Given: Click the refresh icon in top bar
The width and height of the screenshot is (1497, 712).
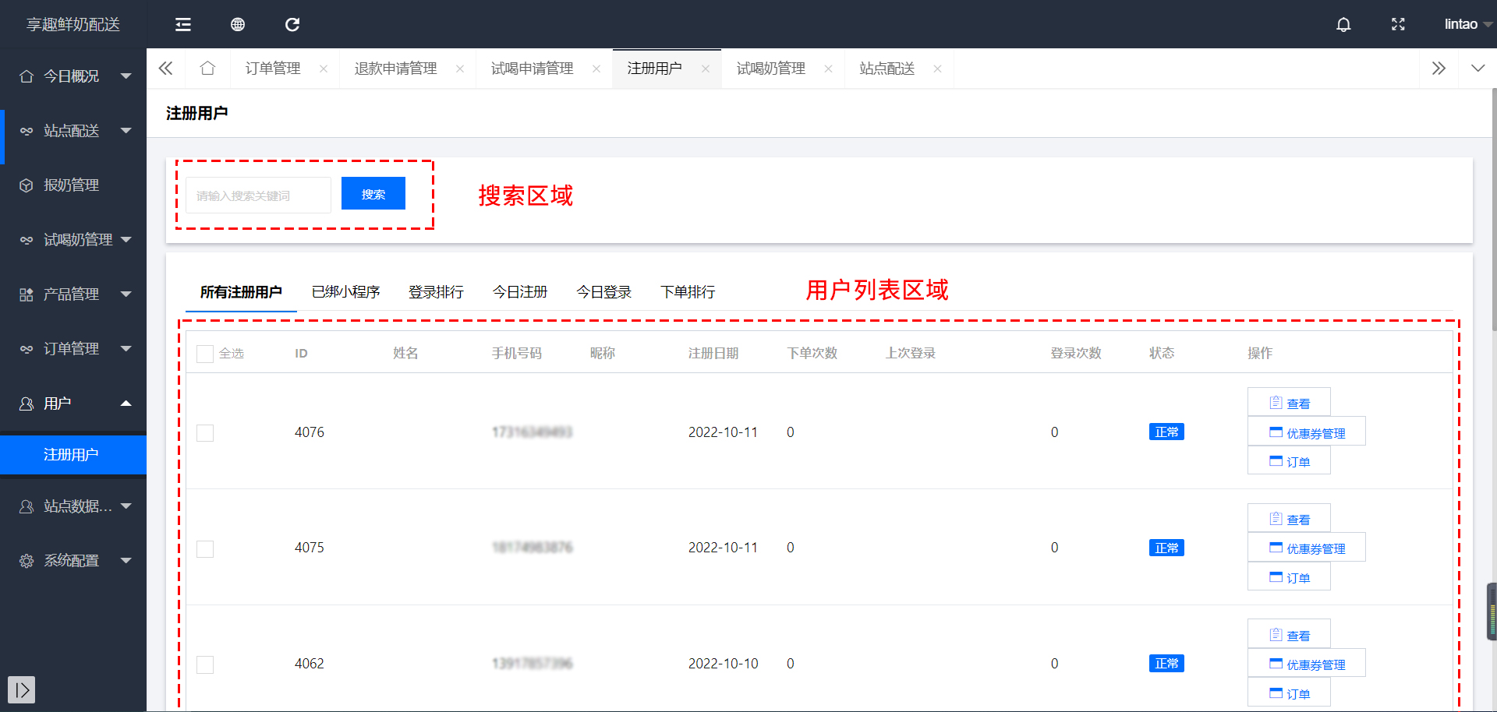Looking at the screenshot, I should [292, 25].
